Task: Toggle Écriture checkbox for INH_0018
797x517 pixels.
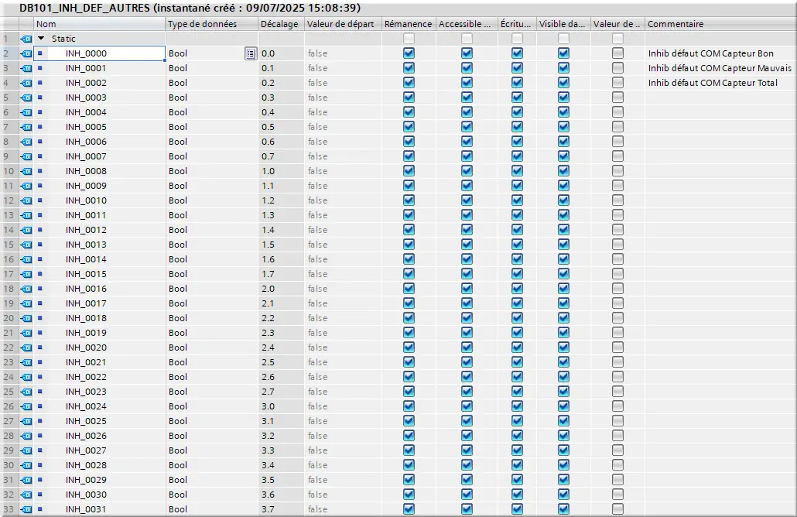Action: 517,318
